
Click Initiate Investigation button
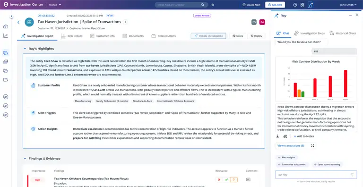point(208,36)
